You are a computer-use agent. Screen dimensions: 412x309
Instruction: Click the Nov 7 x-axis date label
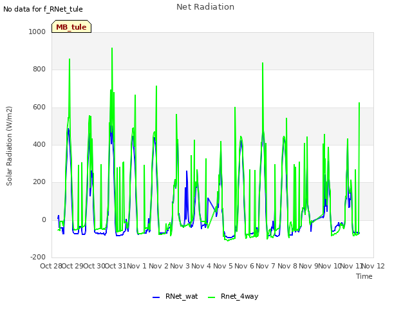[x=265, y=266]
